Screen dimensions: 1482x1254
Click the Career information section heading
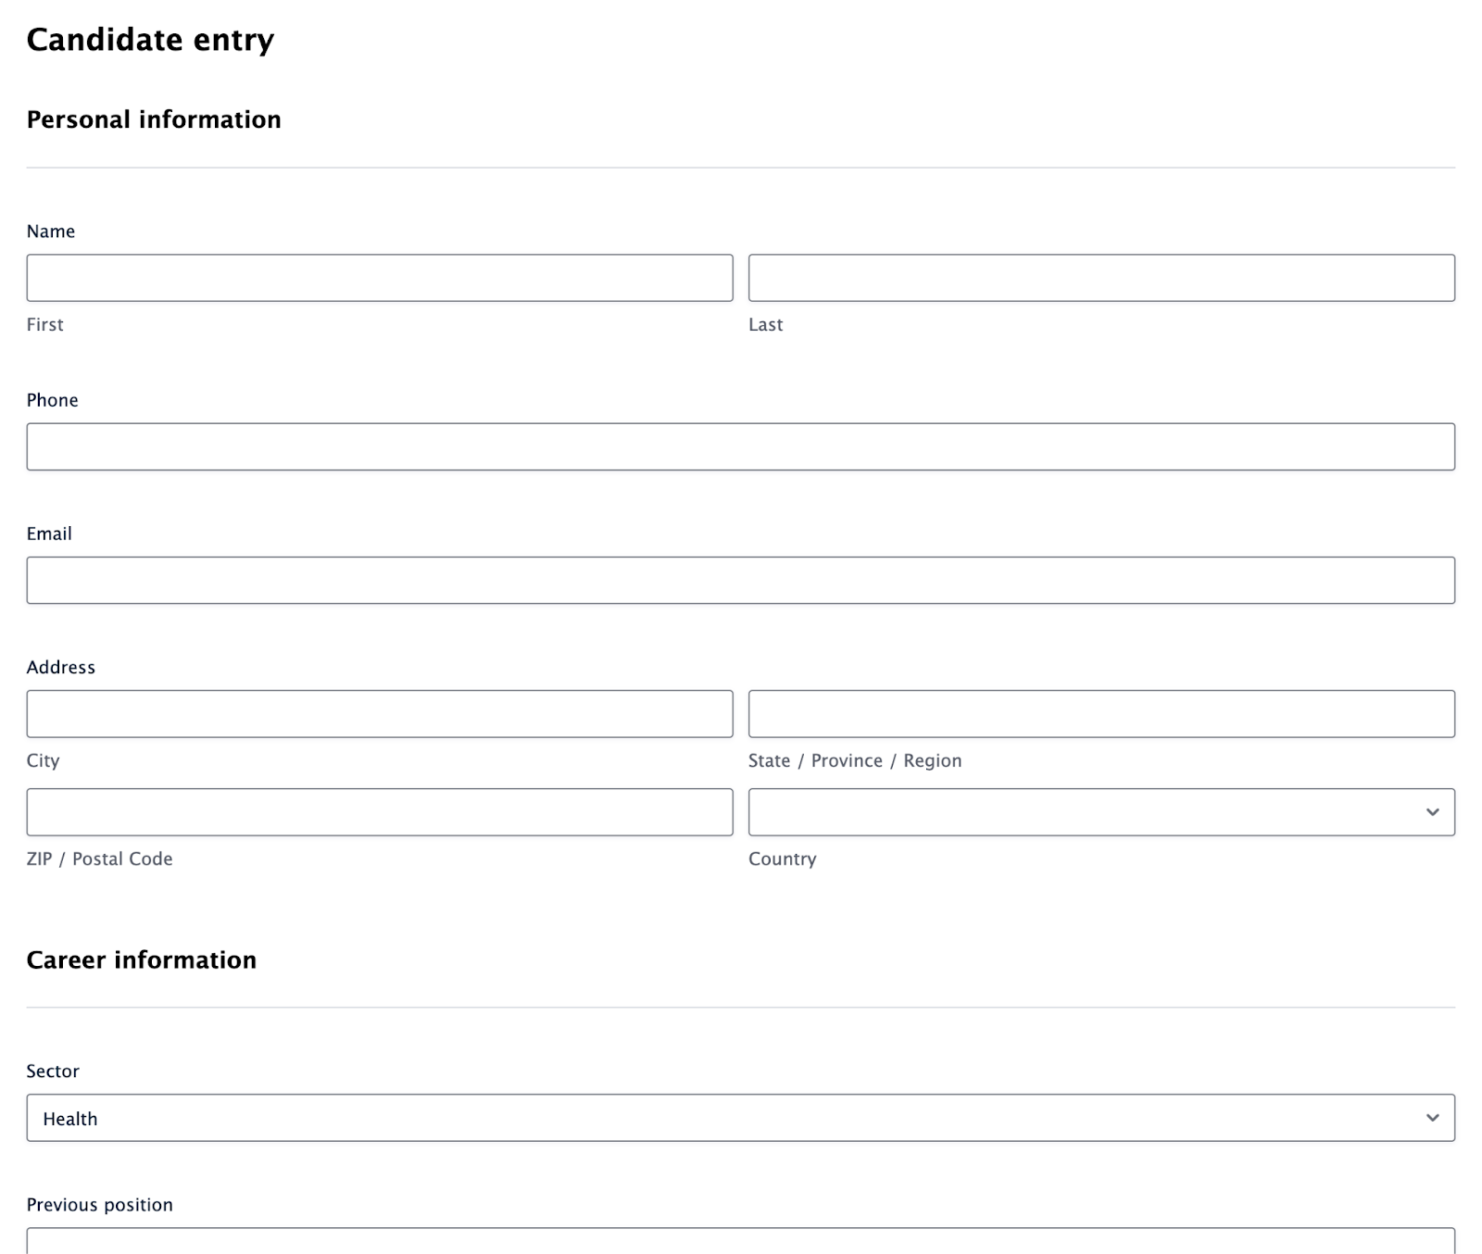coord(142,959)
